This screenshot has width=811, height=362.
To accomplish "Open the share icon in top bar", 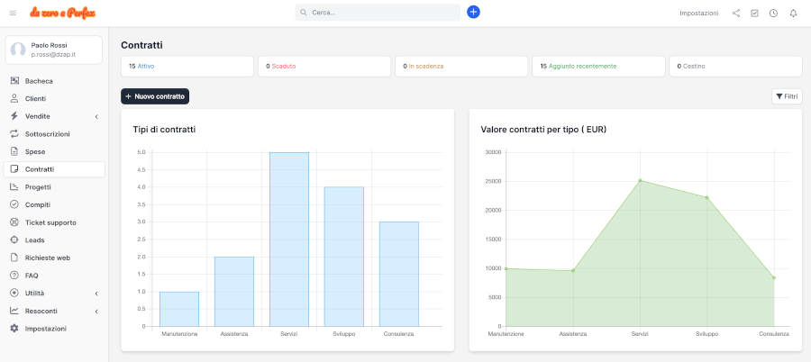I will (x=736, y=14).
